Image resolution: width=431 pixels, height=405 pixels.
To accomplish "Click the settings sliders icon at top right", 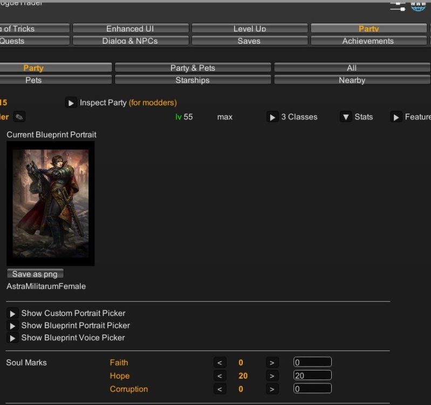I will [x=397, y=6].
